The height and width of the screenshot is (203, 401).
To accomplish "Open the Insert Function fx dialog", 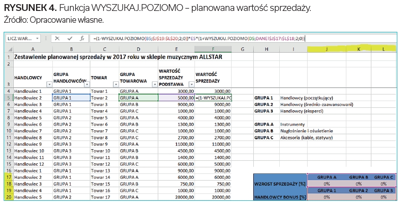I will click(82, 39).
